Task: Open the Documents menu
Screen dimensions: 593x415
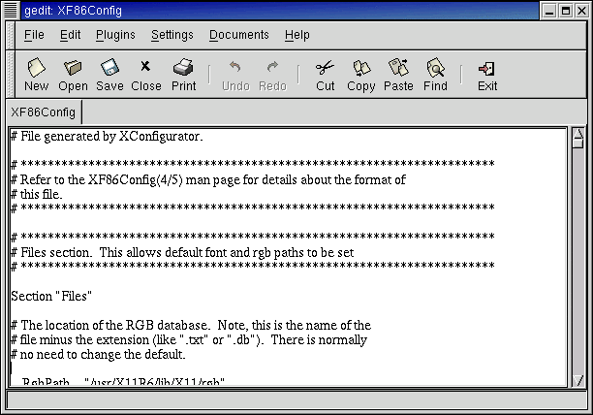Action: (239, 35)
